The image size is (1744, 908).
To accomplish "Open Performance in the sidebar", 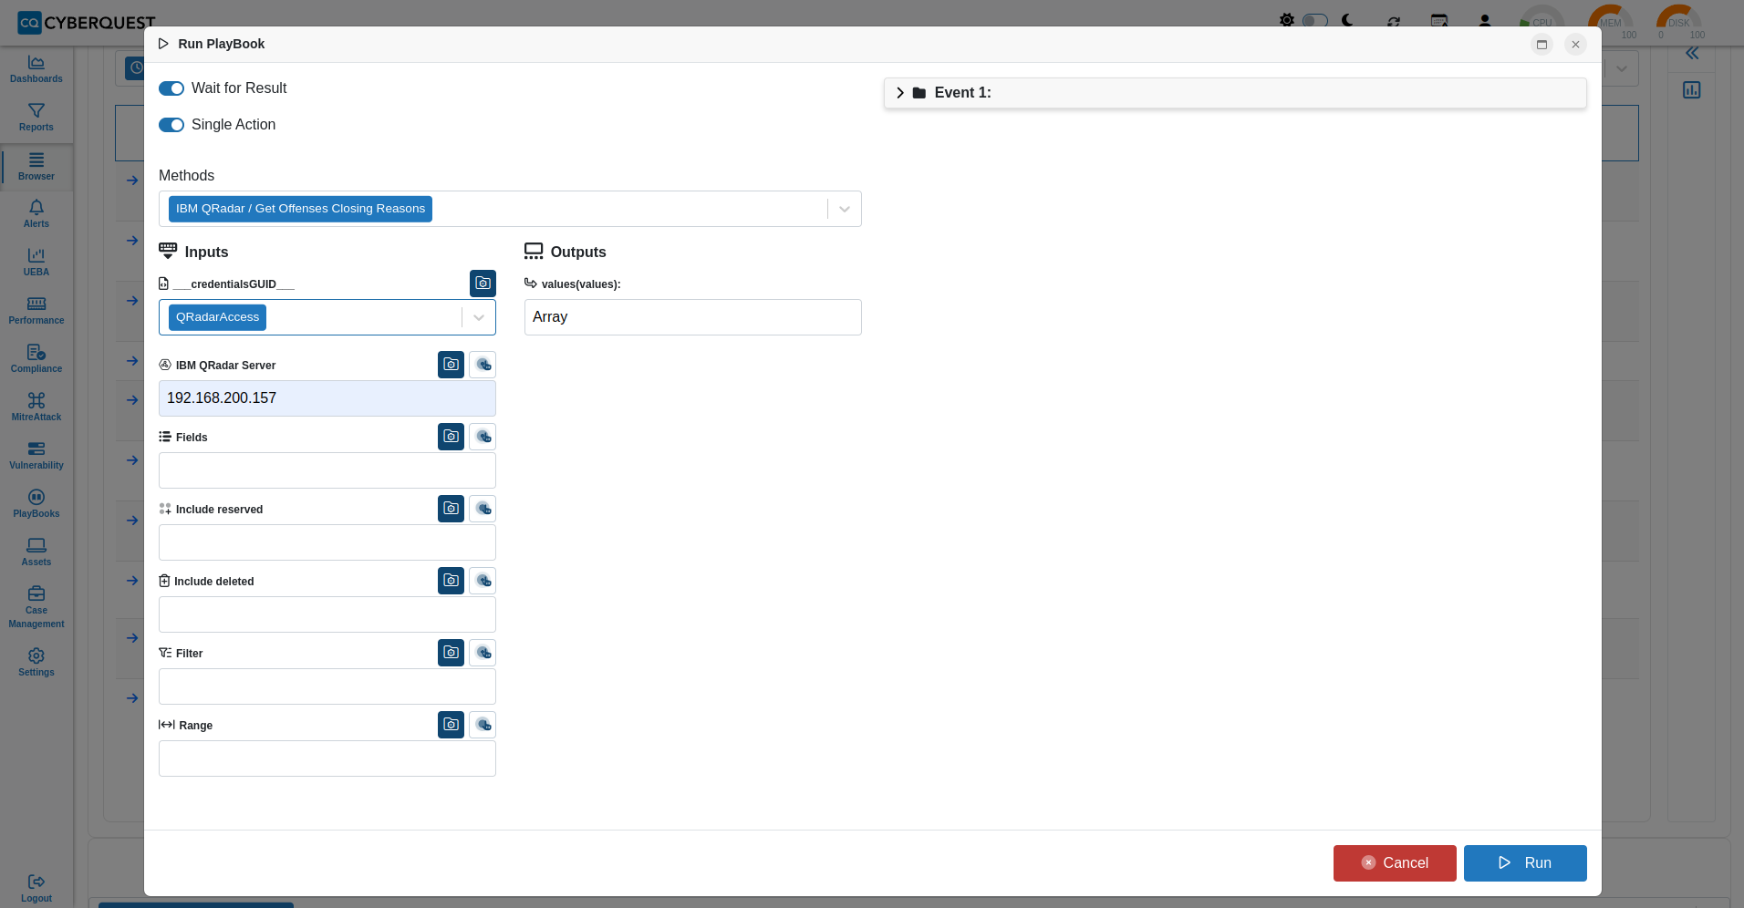I will pos(36,311).
